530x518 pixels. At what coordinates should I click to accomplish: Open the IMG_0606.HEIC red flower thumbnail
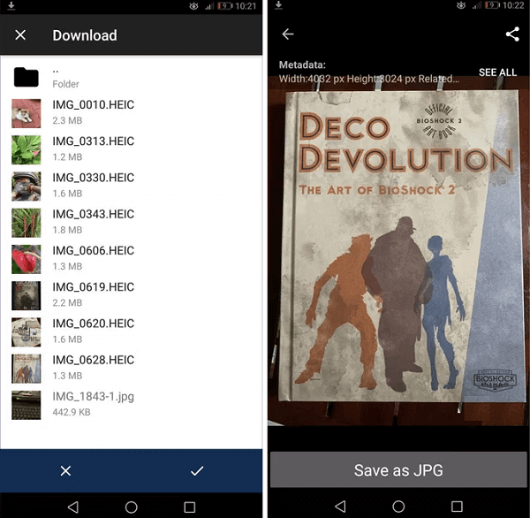[26, 259]
